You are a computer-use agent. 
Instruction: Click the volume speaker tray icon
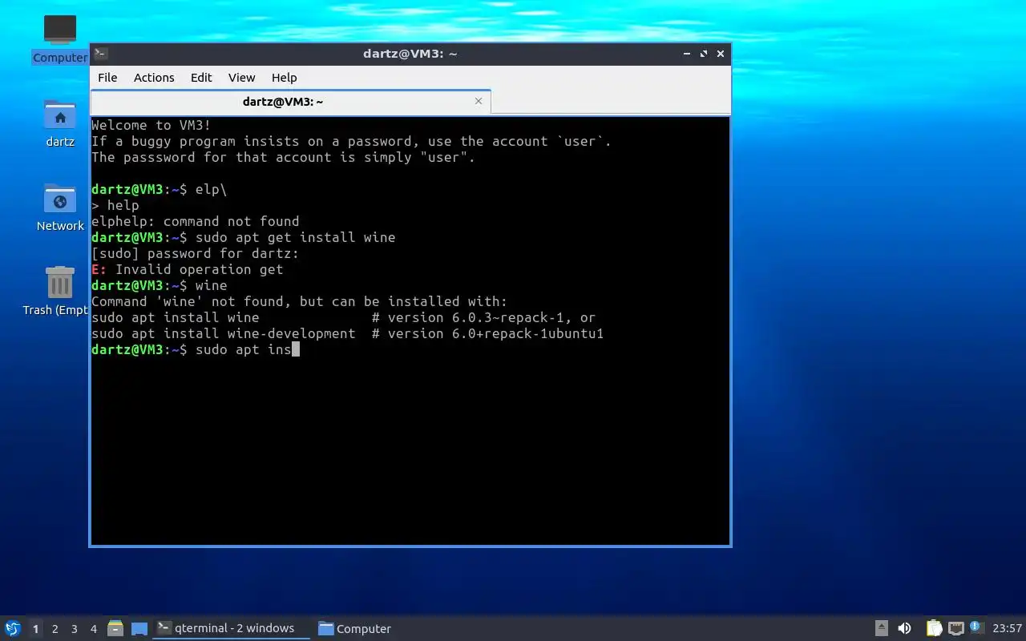point(904,629)
